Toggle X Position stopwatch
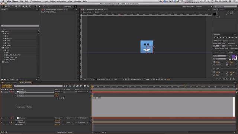This screenshot has height=134, width=238. [16, 94]
